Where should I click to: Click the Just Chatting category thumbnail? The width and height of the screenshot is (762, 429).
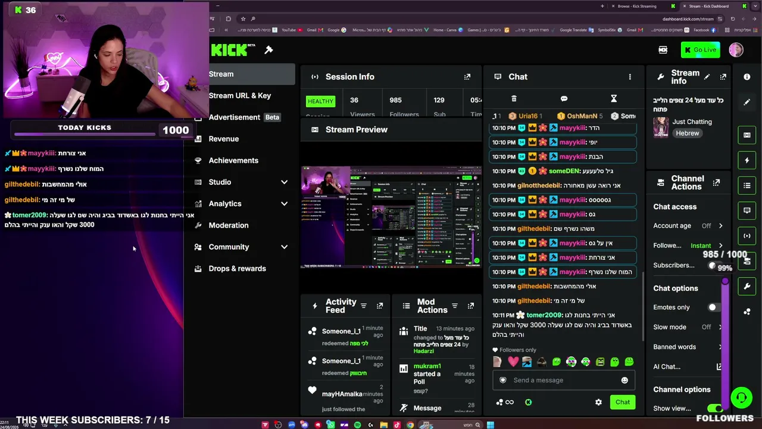point(661,128)
